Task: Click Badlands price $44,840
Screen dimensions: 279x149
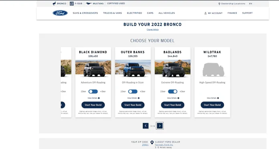Action: 173,56
